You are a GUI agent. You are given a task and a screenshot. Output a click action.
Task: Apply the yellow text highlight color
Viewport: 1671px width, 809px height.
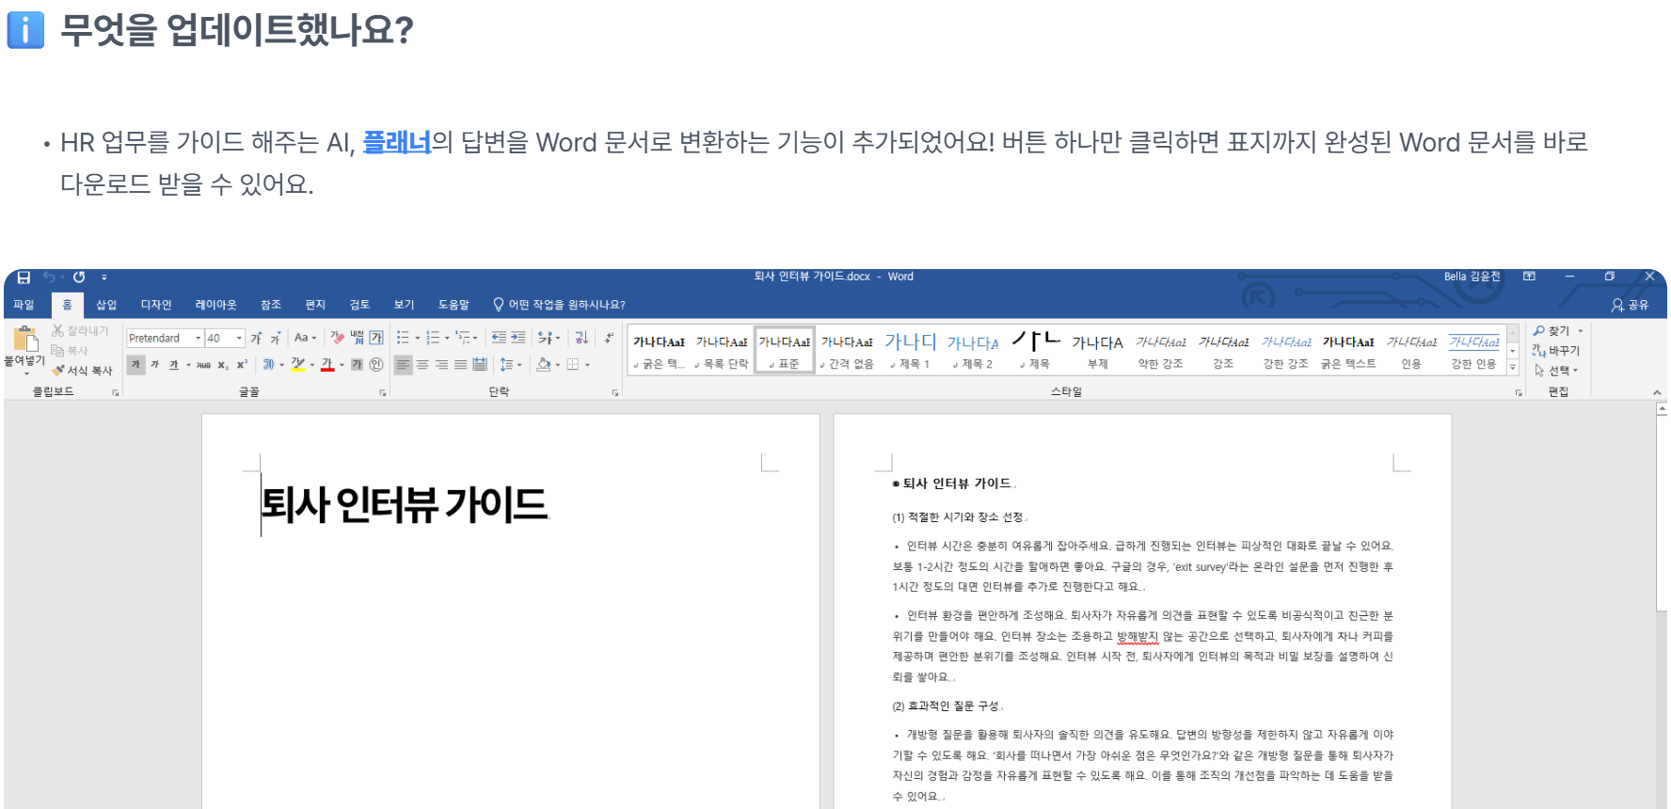click(x=297, y=365)
